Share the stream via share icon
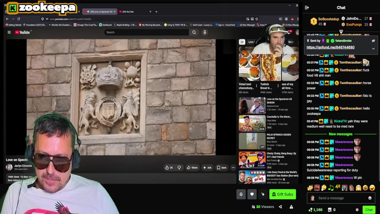The width and height of the screenshot is (380, 214). 280,207
